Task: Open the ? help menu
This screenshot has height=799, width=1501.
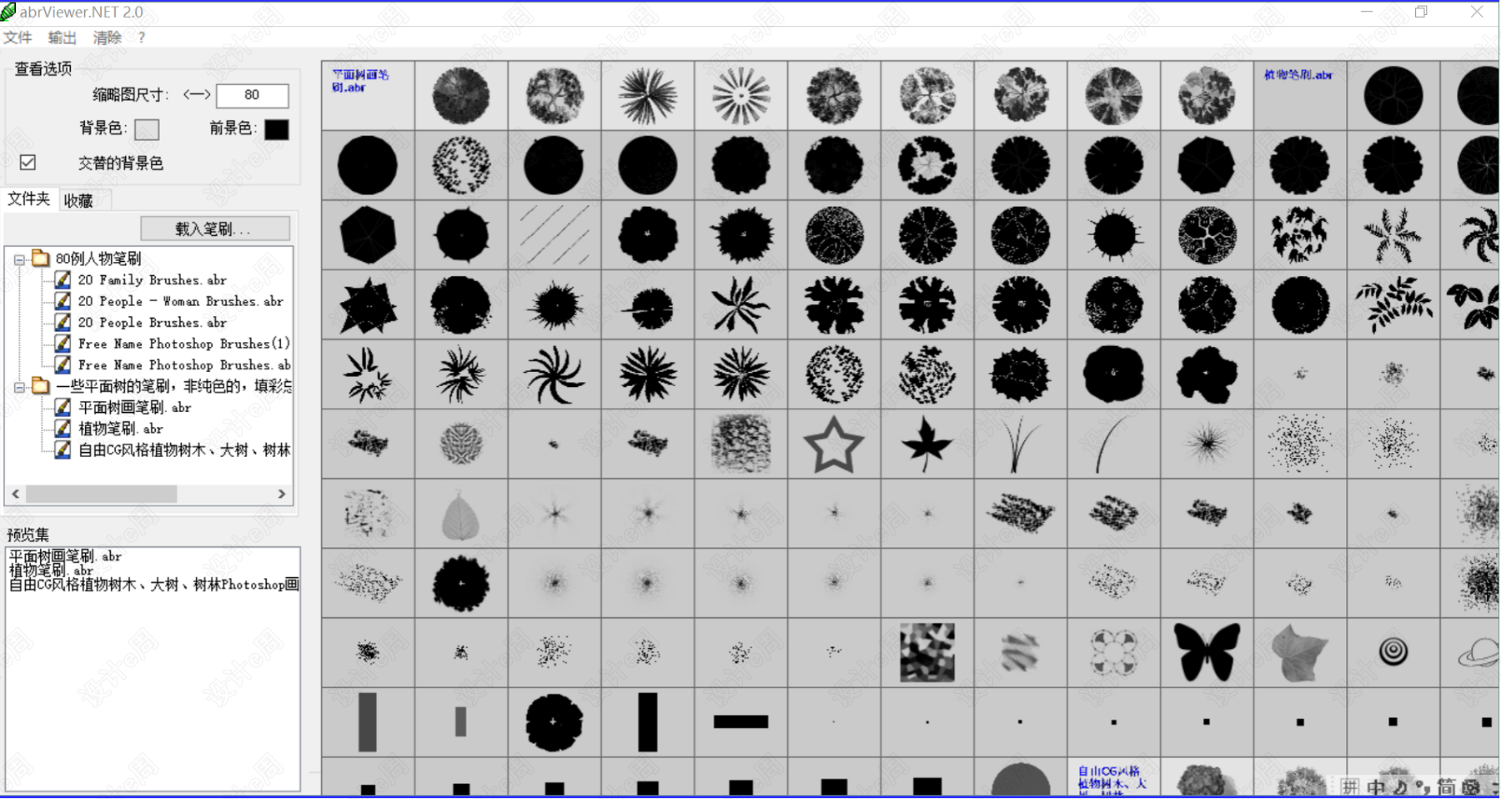Action: pyautogui.click(x=142, y=38)
